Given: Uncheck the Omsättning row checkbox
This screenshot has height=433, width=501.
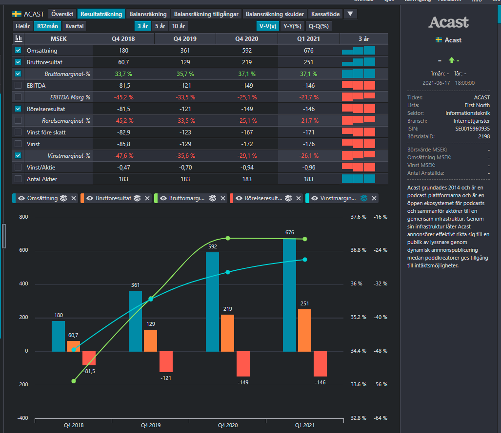Looking at the screenshot, I should [x=18, y=51].
